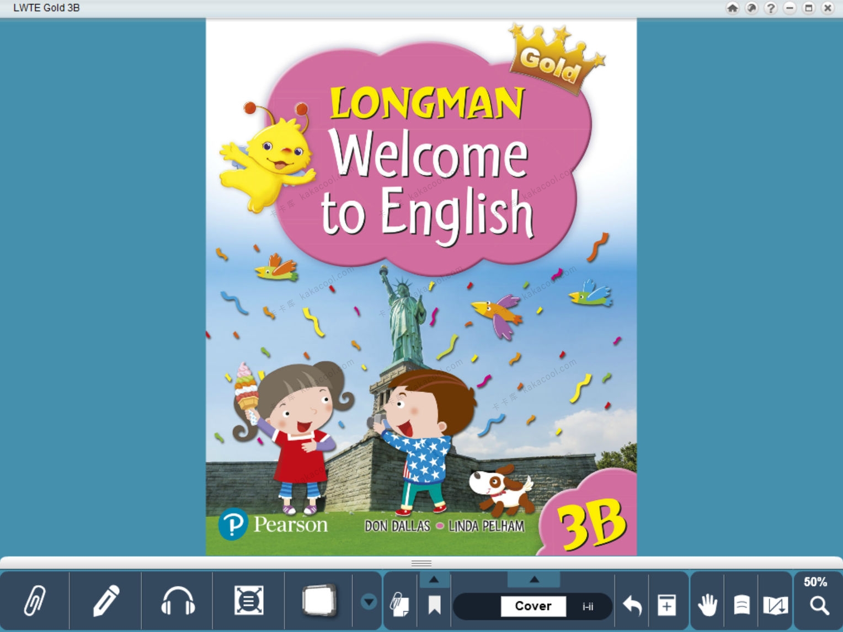Screen dimensions: 843x632
Task: Click the toolbar collapse grip handle
Action: 421,563
